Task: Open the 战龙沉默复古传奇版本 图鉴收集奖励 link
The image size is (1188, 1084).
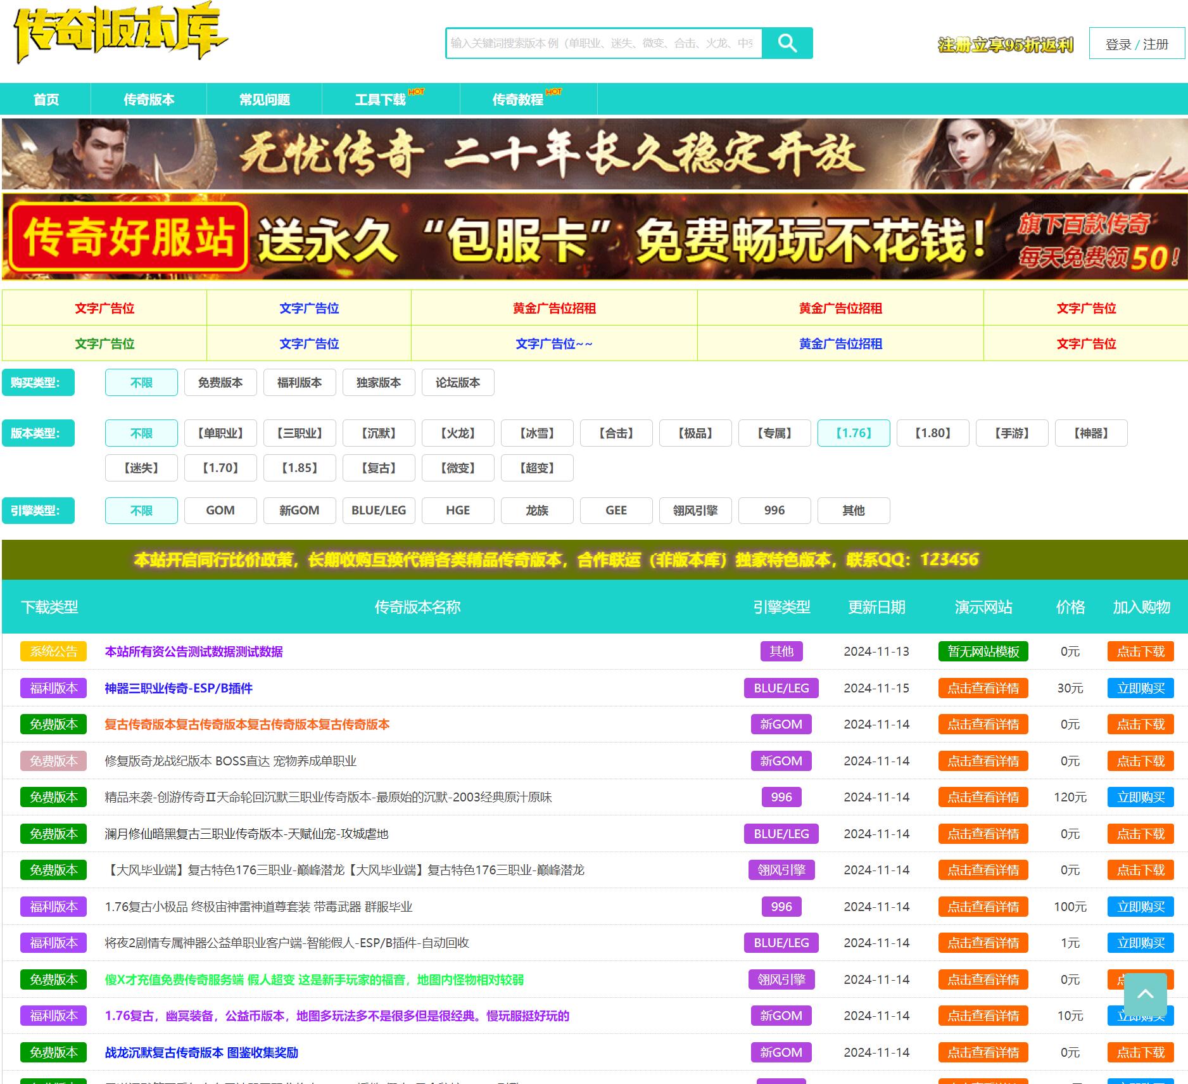Action: point(201,1052)
